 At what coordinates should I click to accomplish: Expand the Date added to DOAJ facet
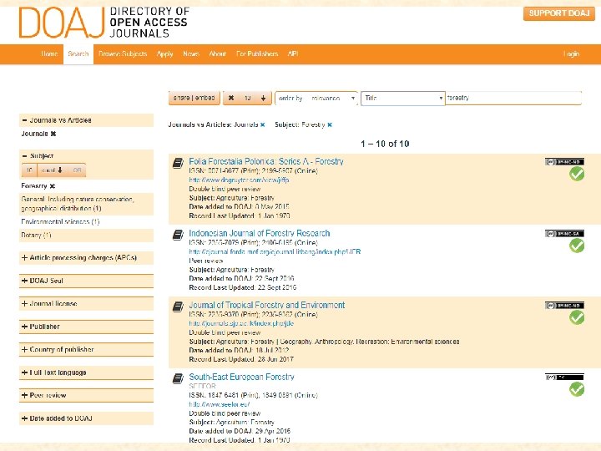click(x=86, y=418)
